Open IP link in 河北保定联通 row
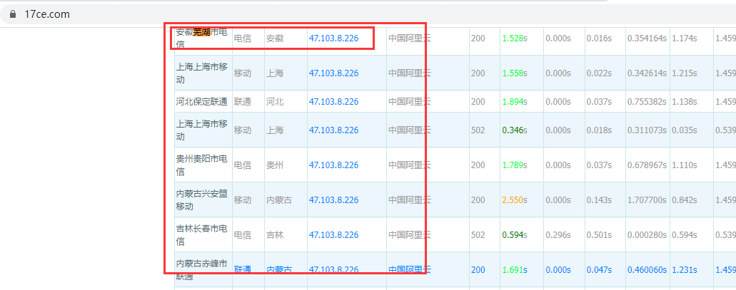Image resolution: width=736 pixels, height=290 pixels. (x=333, y=102)
